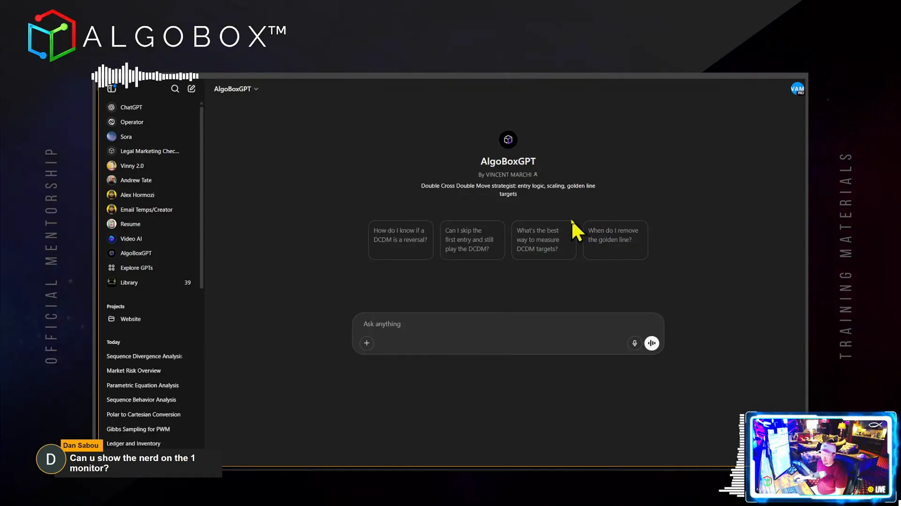The width and height of the screenshot is (901, 506).
Task: Start voice mode with waveform button
Action: point(651,343)
